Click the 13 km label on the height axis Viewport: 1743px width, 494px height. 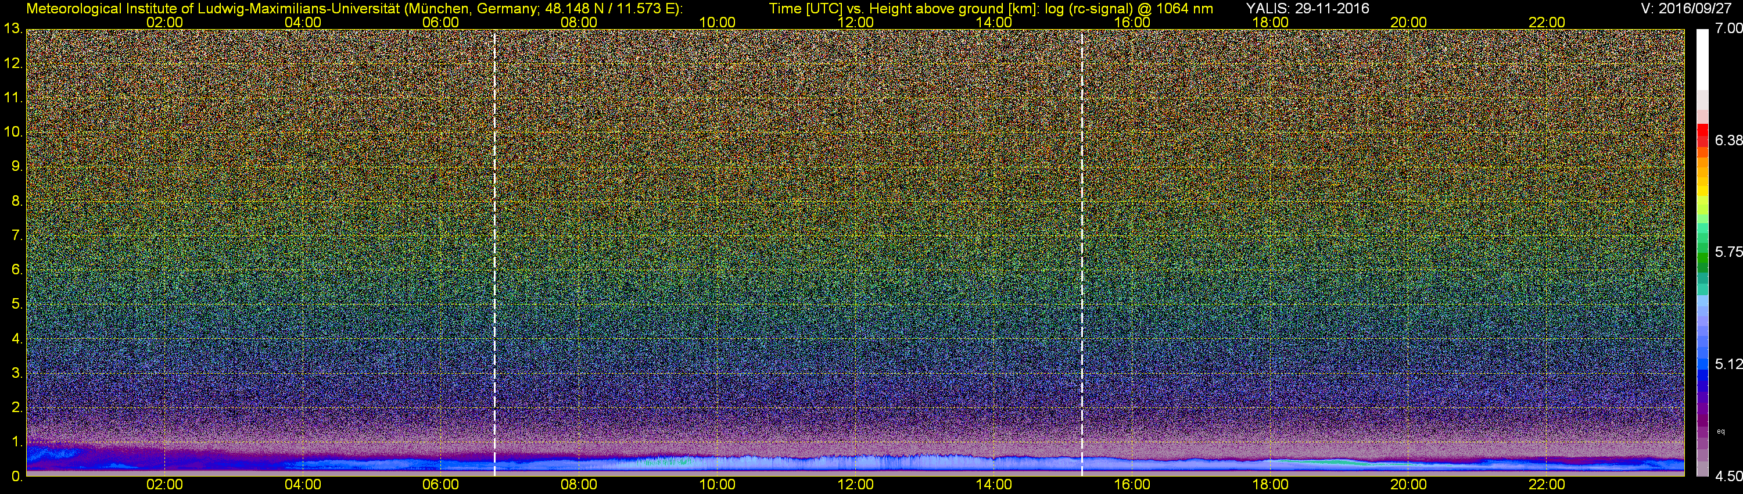pos(12,28)
